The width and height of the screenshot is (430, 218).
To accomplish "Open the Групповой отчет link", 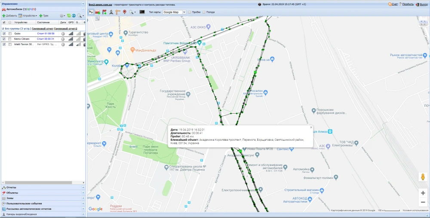I will tap(43, 28).
